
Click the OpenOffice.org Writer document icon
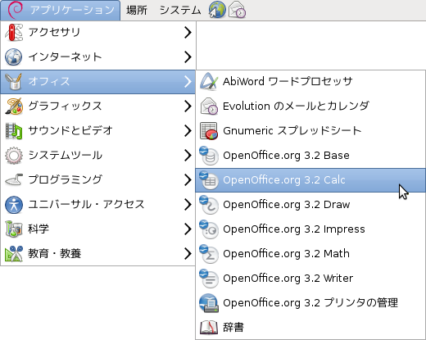click(209, 279)
